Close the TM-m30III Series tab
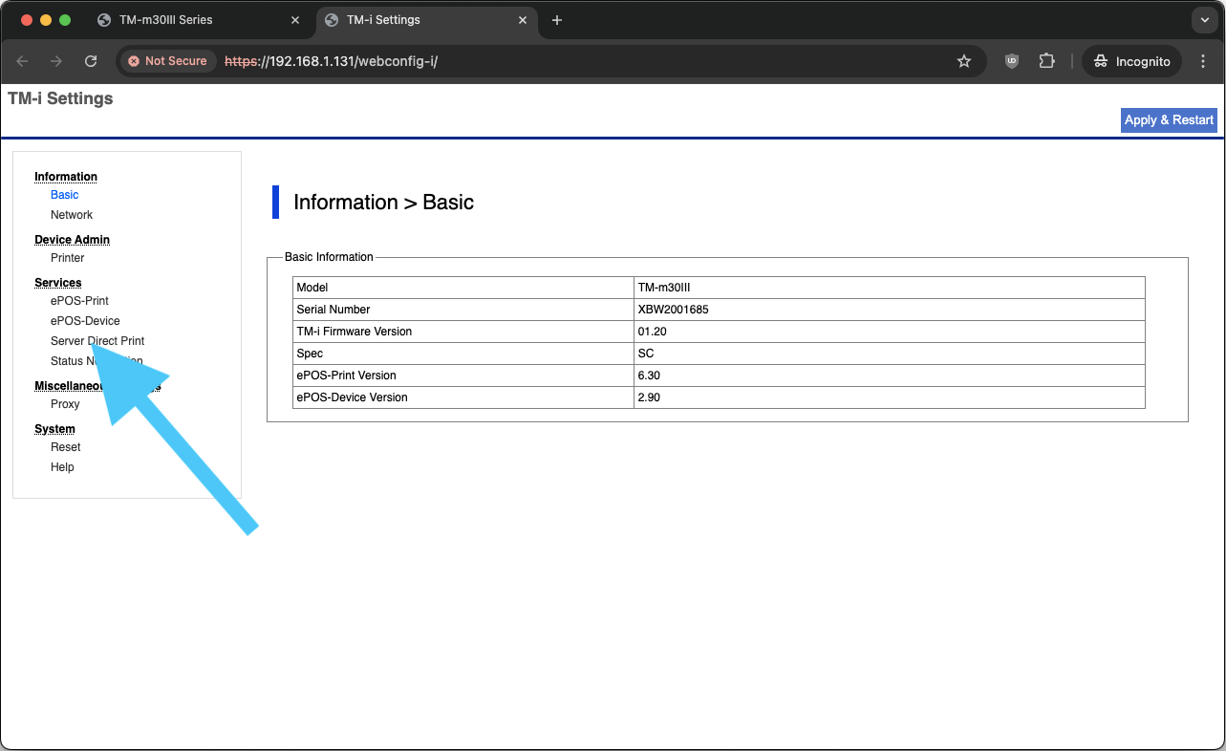 [x=295, y=20]
